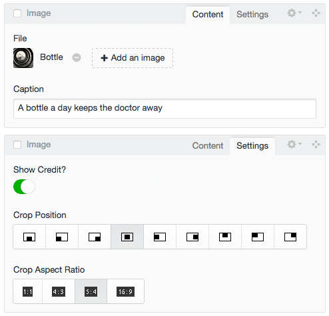Viewport: 329px width, 316px height.
Task: Select bottom-right crop position icon
Action: (95, 237)
